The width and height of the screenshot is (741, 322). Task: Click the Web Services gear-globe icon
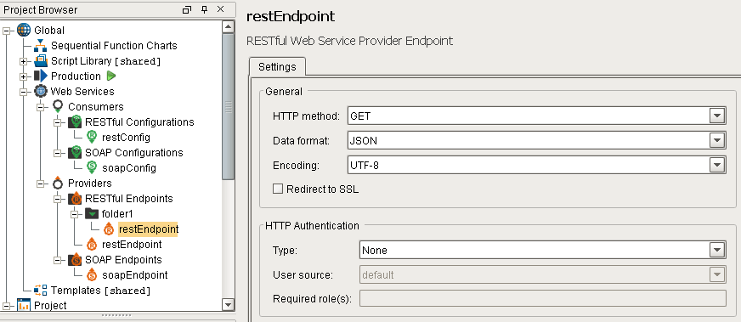(x=41, y=91)
